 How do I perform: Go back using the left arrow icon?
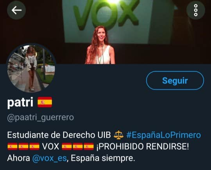[16, 10]
